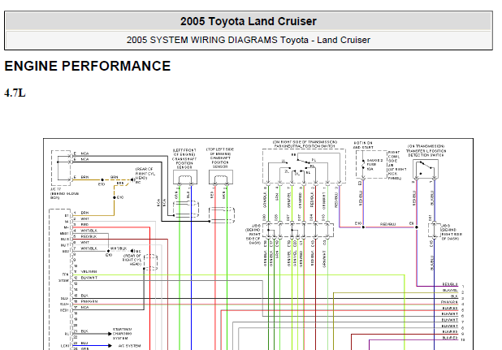Click the '2005 SYSTEM WIRING DIAGRAMS' subtitle line
The image size is (502, 350).
pyautogui.click(x=248, y=40)
